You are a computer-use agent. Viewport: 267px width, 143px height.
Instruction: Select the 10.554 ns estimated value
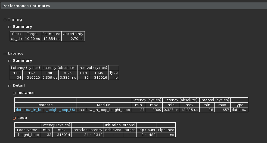point(51,39)
